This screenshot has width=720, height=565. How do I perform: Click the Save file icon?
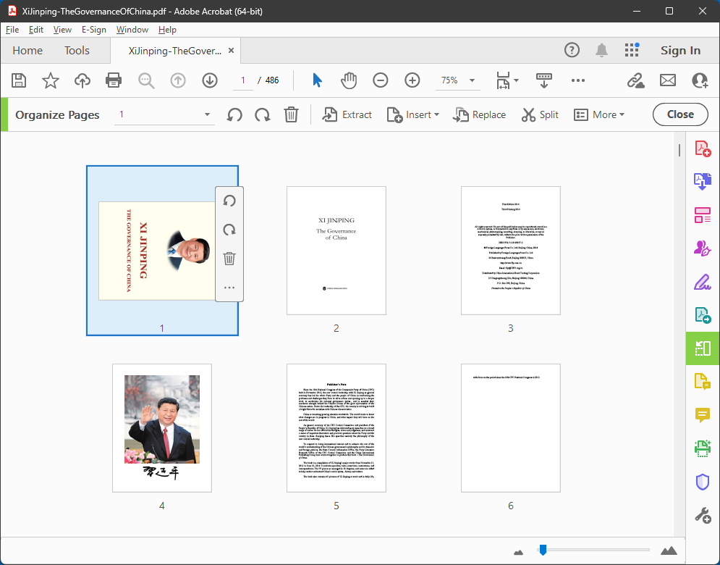point(19,80)
